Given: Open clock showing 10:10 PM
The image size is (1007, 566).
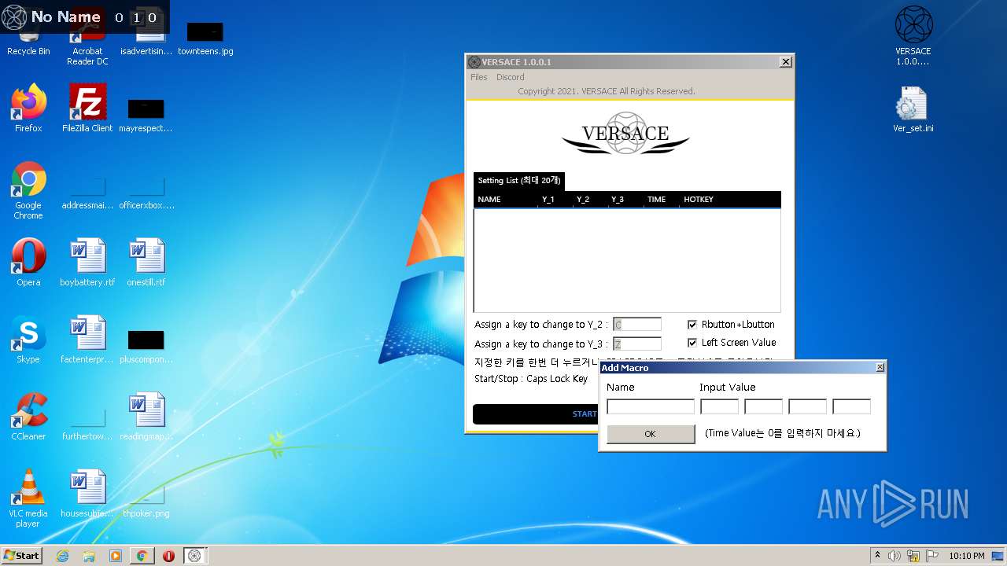Looking at the screenshot, I should (966, 556).
